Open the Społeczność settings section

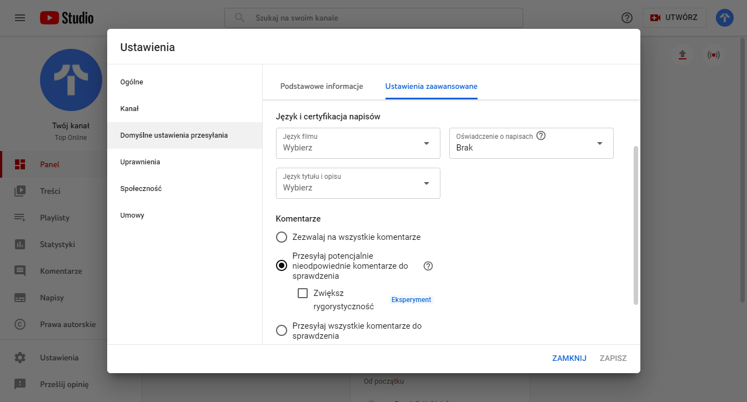coord(184,189)
